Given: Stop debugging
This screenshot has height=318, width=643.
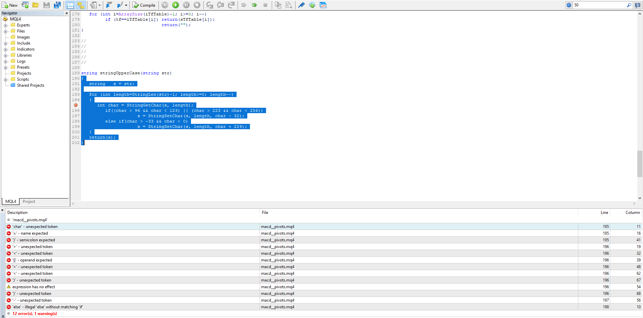Looking at the screenshot, I should point(197,5).
